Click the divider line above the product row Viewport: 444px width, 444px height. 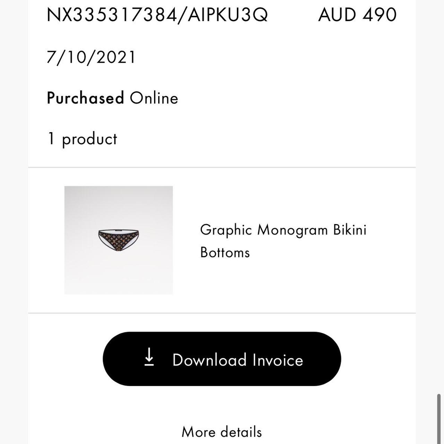(x=222, y=167)
